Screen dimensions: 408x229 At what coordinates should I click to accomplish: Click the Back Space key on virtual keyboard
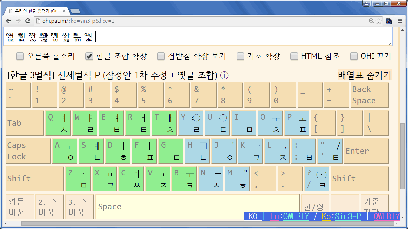(x=370, y=95)
